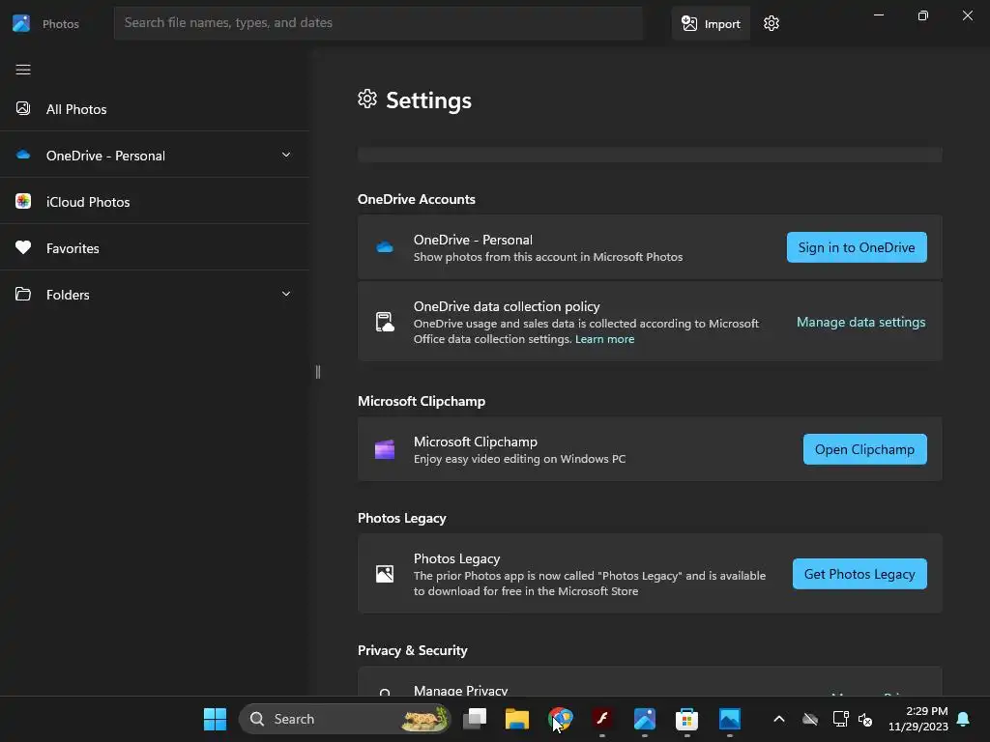Open the Flash app on taskbar

pos(602,719)
